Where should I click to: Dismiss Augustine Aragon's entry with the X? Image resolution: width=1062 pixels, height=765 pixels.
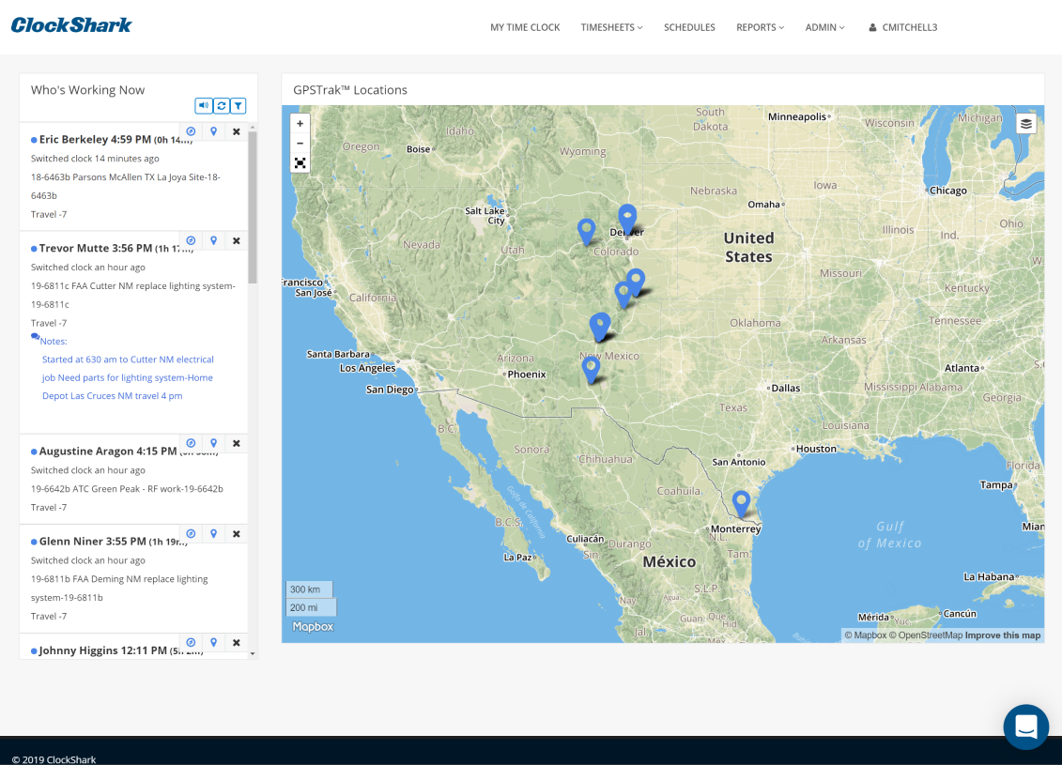237,443
